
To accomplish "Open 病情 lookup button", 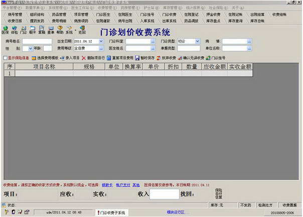I will 249,41.
